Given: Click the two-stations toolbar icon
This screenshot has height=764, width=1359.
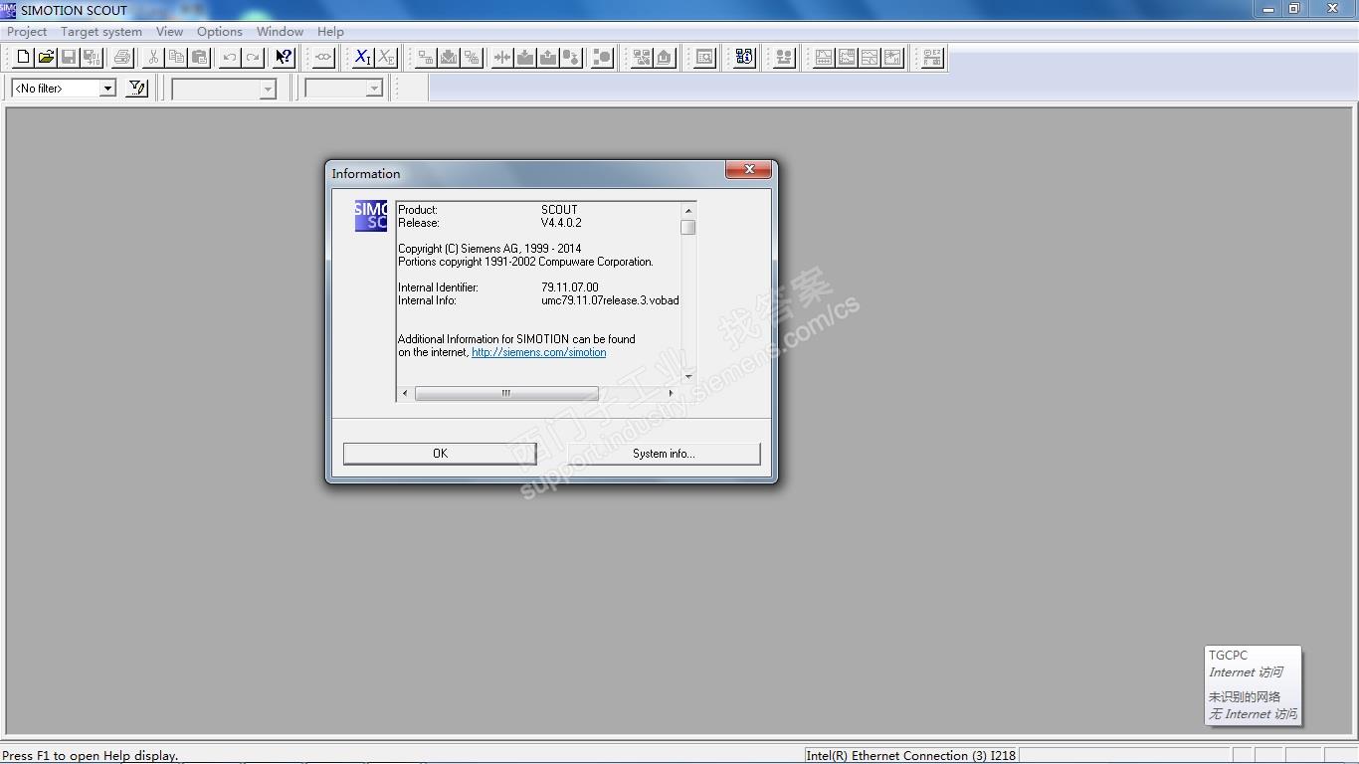Looking at the screenshot, I should (x=784, y=58).
